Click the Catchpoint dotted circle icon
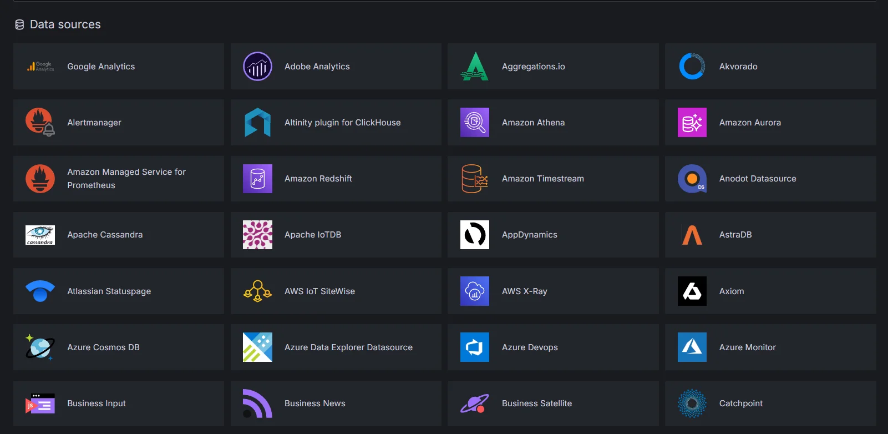 click(x=692, y=403)
